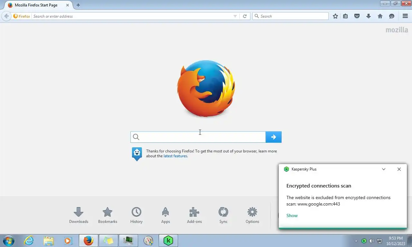Open Sync from the start page
Viewport: 412px width, 247px height.
coord(223,215)
